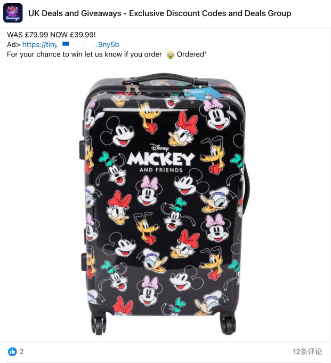This screenshot has width=331, height=363.
Task: View the reaction count of 2
Action: tap(21, 352)
